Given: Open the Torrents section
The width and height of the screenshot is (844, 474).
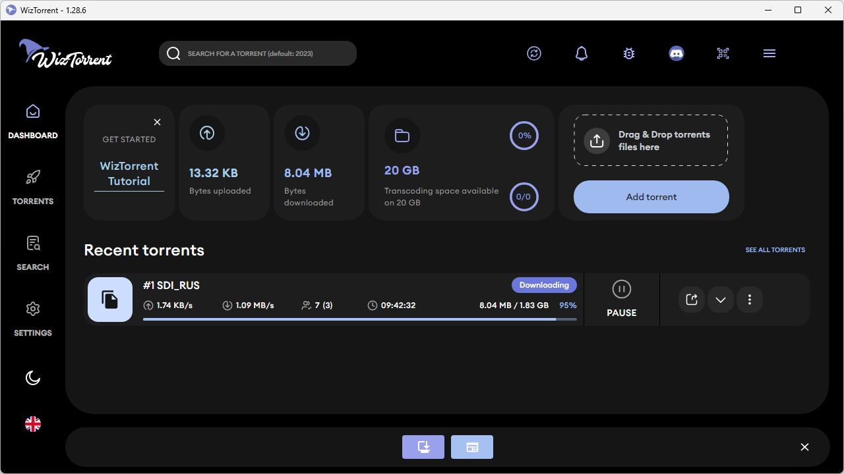Looking at the screenshot, I should (x=33, y=188).
